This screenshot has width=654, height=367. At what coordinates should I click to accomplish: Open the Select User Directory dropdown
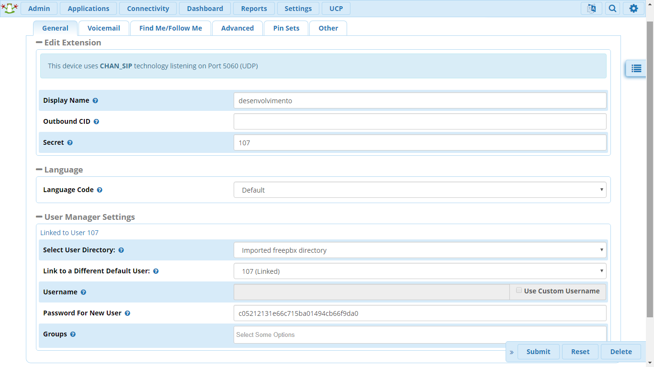pyautogui.click(x=420, y=250)
